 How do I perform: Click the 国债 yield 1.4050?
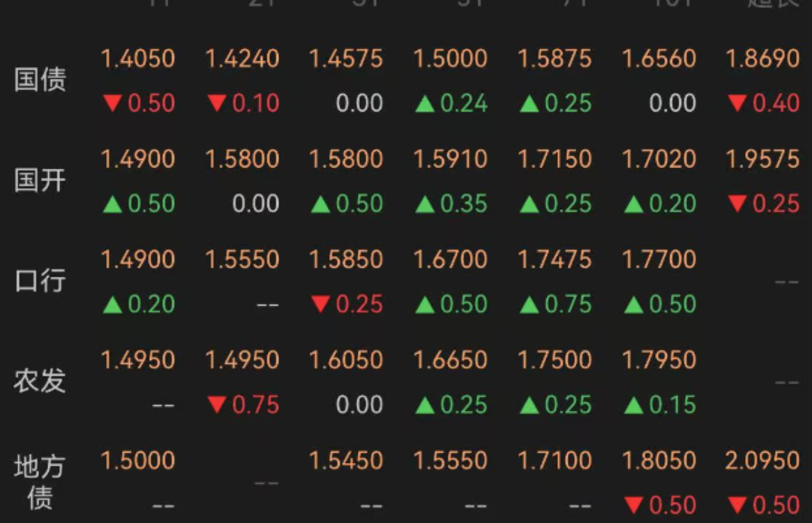point(137,59)
